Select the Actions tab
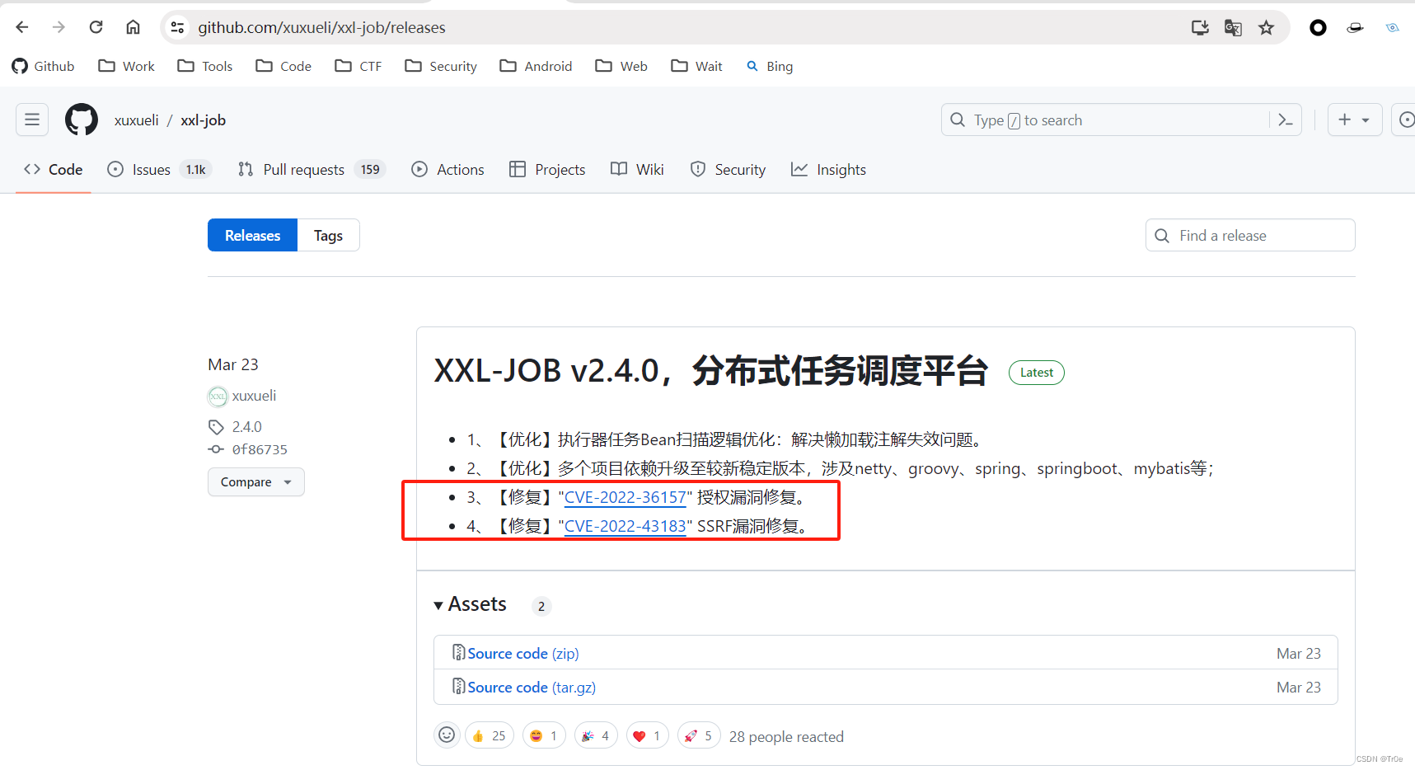 pyautogui.click(x=447, y=169)
